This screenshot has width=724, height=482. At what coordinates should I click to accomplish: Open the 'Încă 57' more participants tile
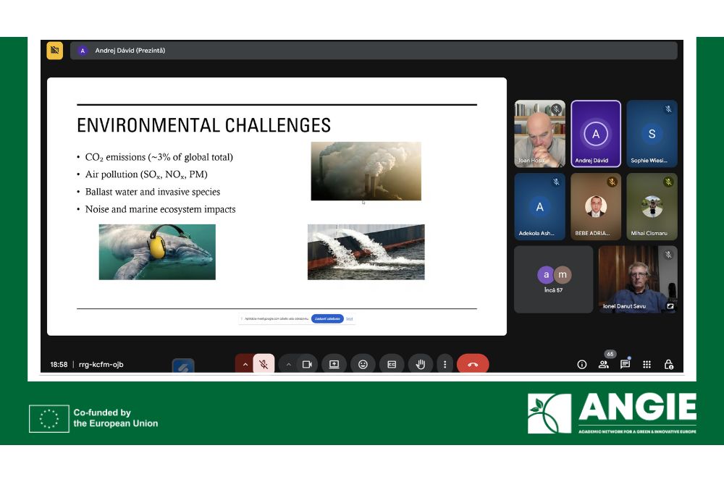pyautogui.click(x=553, y=279)
